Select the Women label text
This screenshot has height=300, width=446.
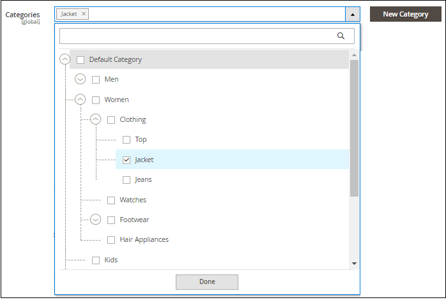(x=117, y=100)
